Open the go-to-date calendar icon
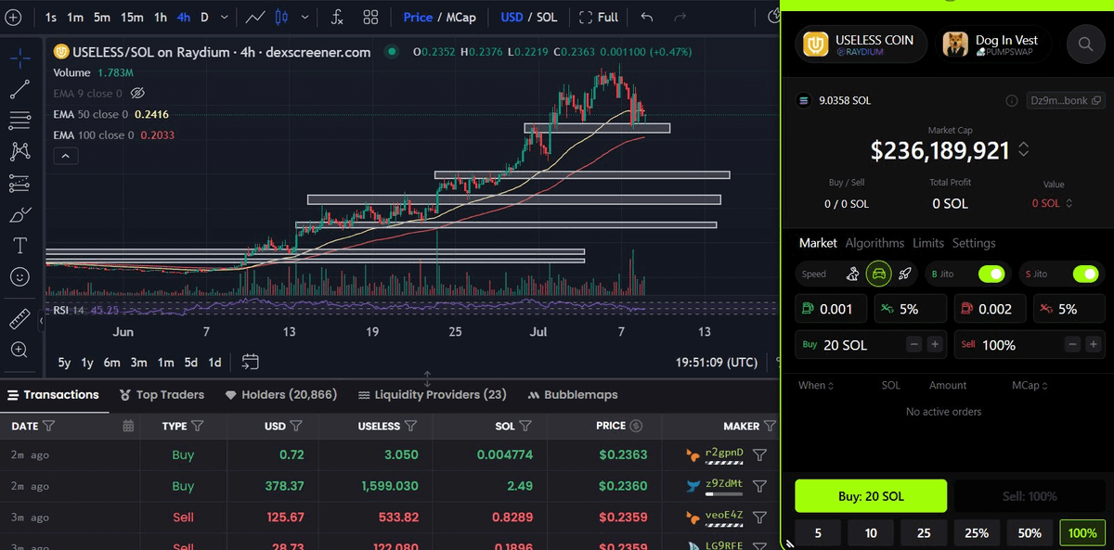The width and height of the screenshot is (1114, 550). pos(250,362)
